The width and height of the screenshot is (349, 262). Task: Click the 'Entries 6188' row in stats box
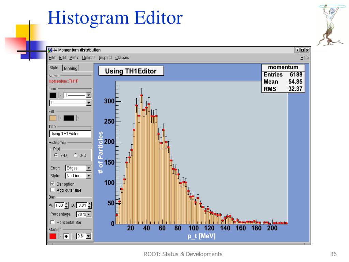click(x=283, y=74)
